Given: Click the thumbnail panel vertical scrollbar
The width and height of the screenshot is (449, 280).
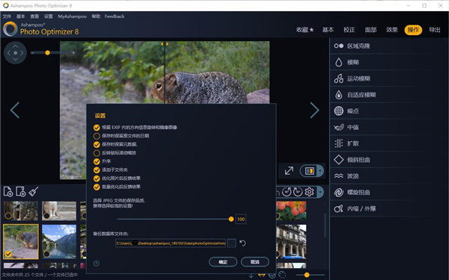Looking at the screenshot, I should coord(325,225).
